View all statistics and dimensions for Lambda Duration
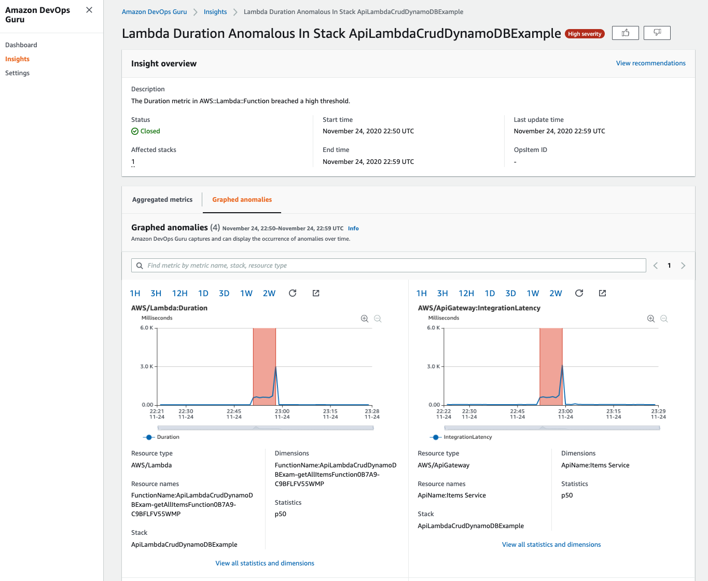Image resolution: width=708 pixels, height=581 pixels. pyautogui.click(x=265, y=563)
